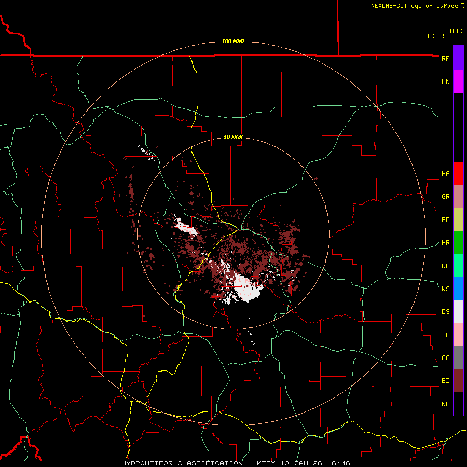Image resolution: width=467 pixels, height=467 pixels.
Task: Click the DS legend label
Action: pyautogui.click(x=446, y=312)
